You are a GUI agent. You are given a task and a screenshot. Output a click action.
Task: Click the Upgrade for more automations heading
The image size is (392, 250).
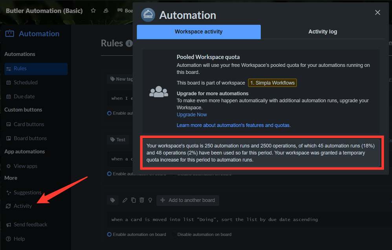tap(212, 93)
